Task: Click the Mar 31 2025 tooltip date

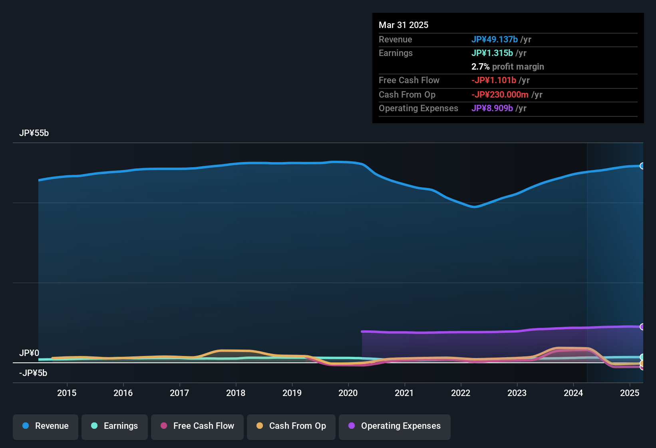Action: tap(404, 25)
